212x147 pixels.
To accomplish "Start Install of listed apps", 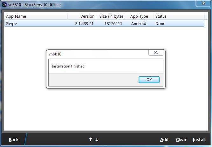I will 199,140.
